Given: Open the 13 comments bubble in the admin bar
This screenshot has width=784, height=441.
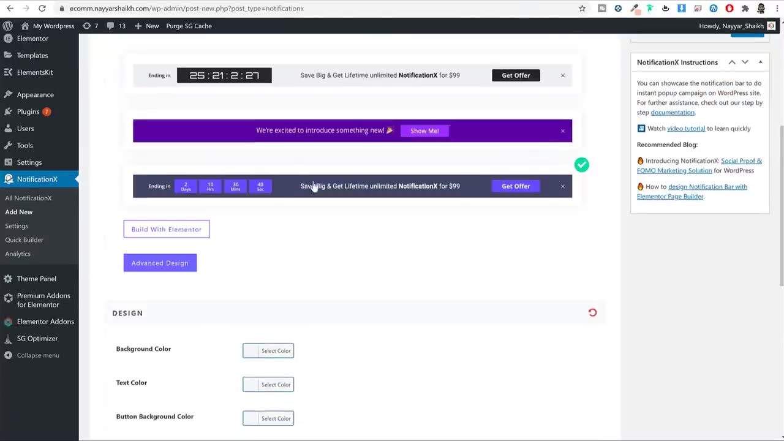Looking at the screenshot, I should (116, 26).
